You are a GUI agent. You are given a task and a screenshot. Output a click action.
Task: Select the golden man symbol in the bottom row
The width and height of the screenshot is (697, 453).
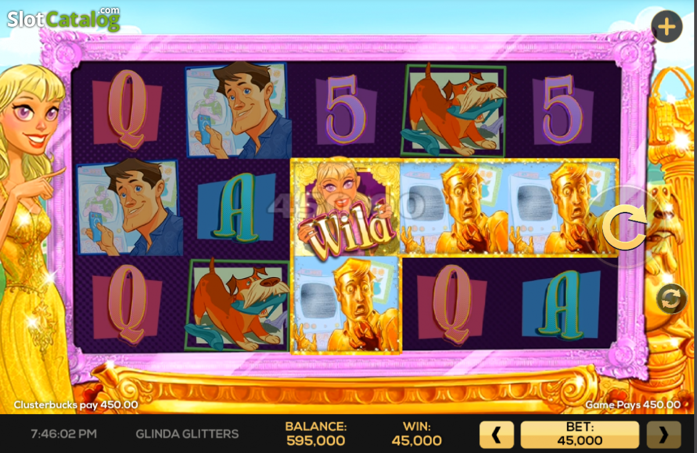pyautogui.click(x=346, y=304)
